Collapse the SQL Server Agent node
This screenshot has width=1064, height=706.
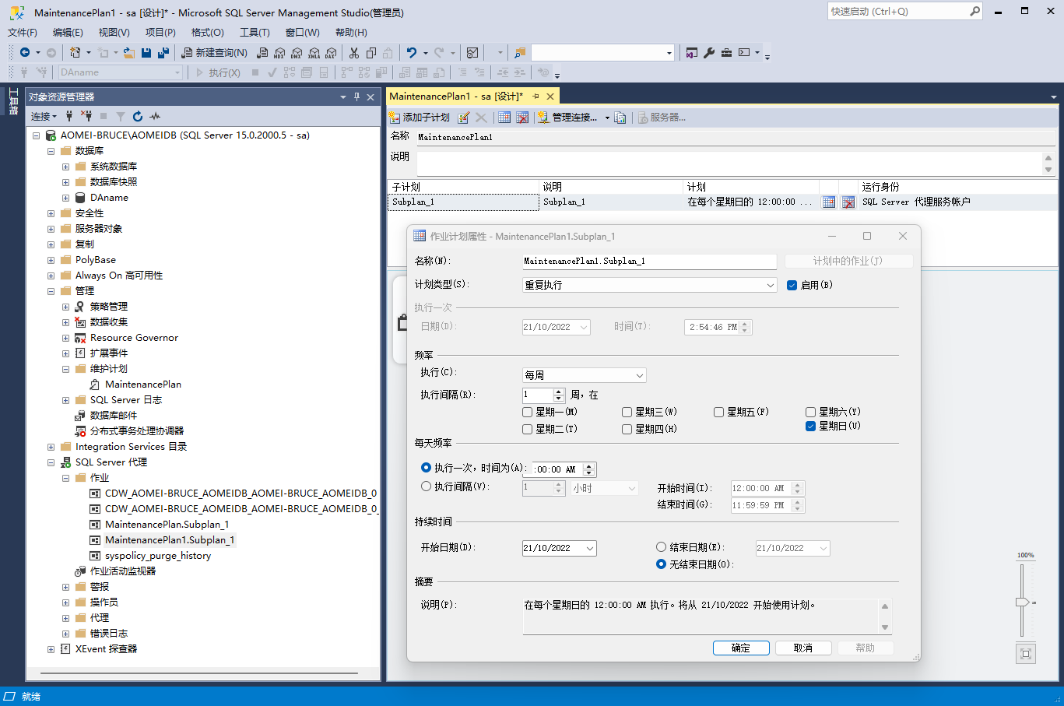[x=51, y=462]
